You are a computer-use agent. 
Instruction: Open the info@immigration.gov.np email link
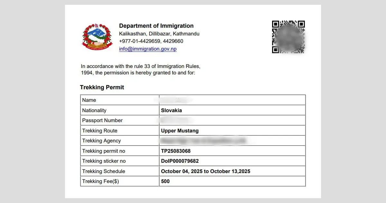pyautogui.click(x=148, y=49)
